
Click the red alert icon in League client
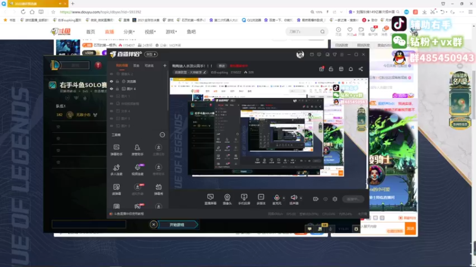pos(98,65)
